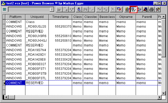
Task: Open the toolbar combo box dropdown arrow
Action: [52, 9]
